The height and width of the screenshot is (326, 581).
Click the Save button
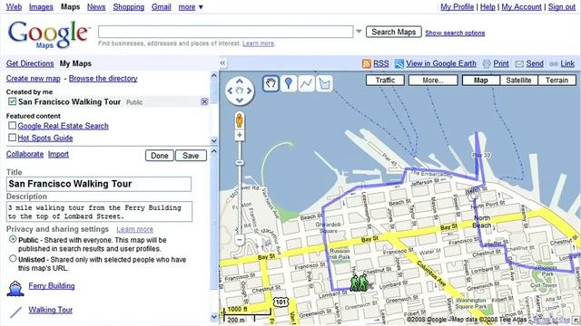pos(191,156)
